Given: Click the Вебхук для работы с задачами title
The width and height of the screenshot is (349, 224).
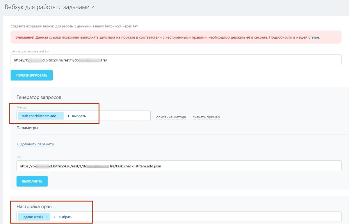Looking at the screenshot, I should click(x=47, y=7).
